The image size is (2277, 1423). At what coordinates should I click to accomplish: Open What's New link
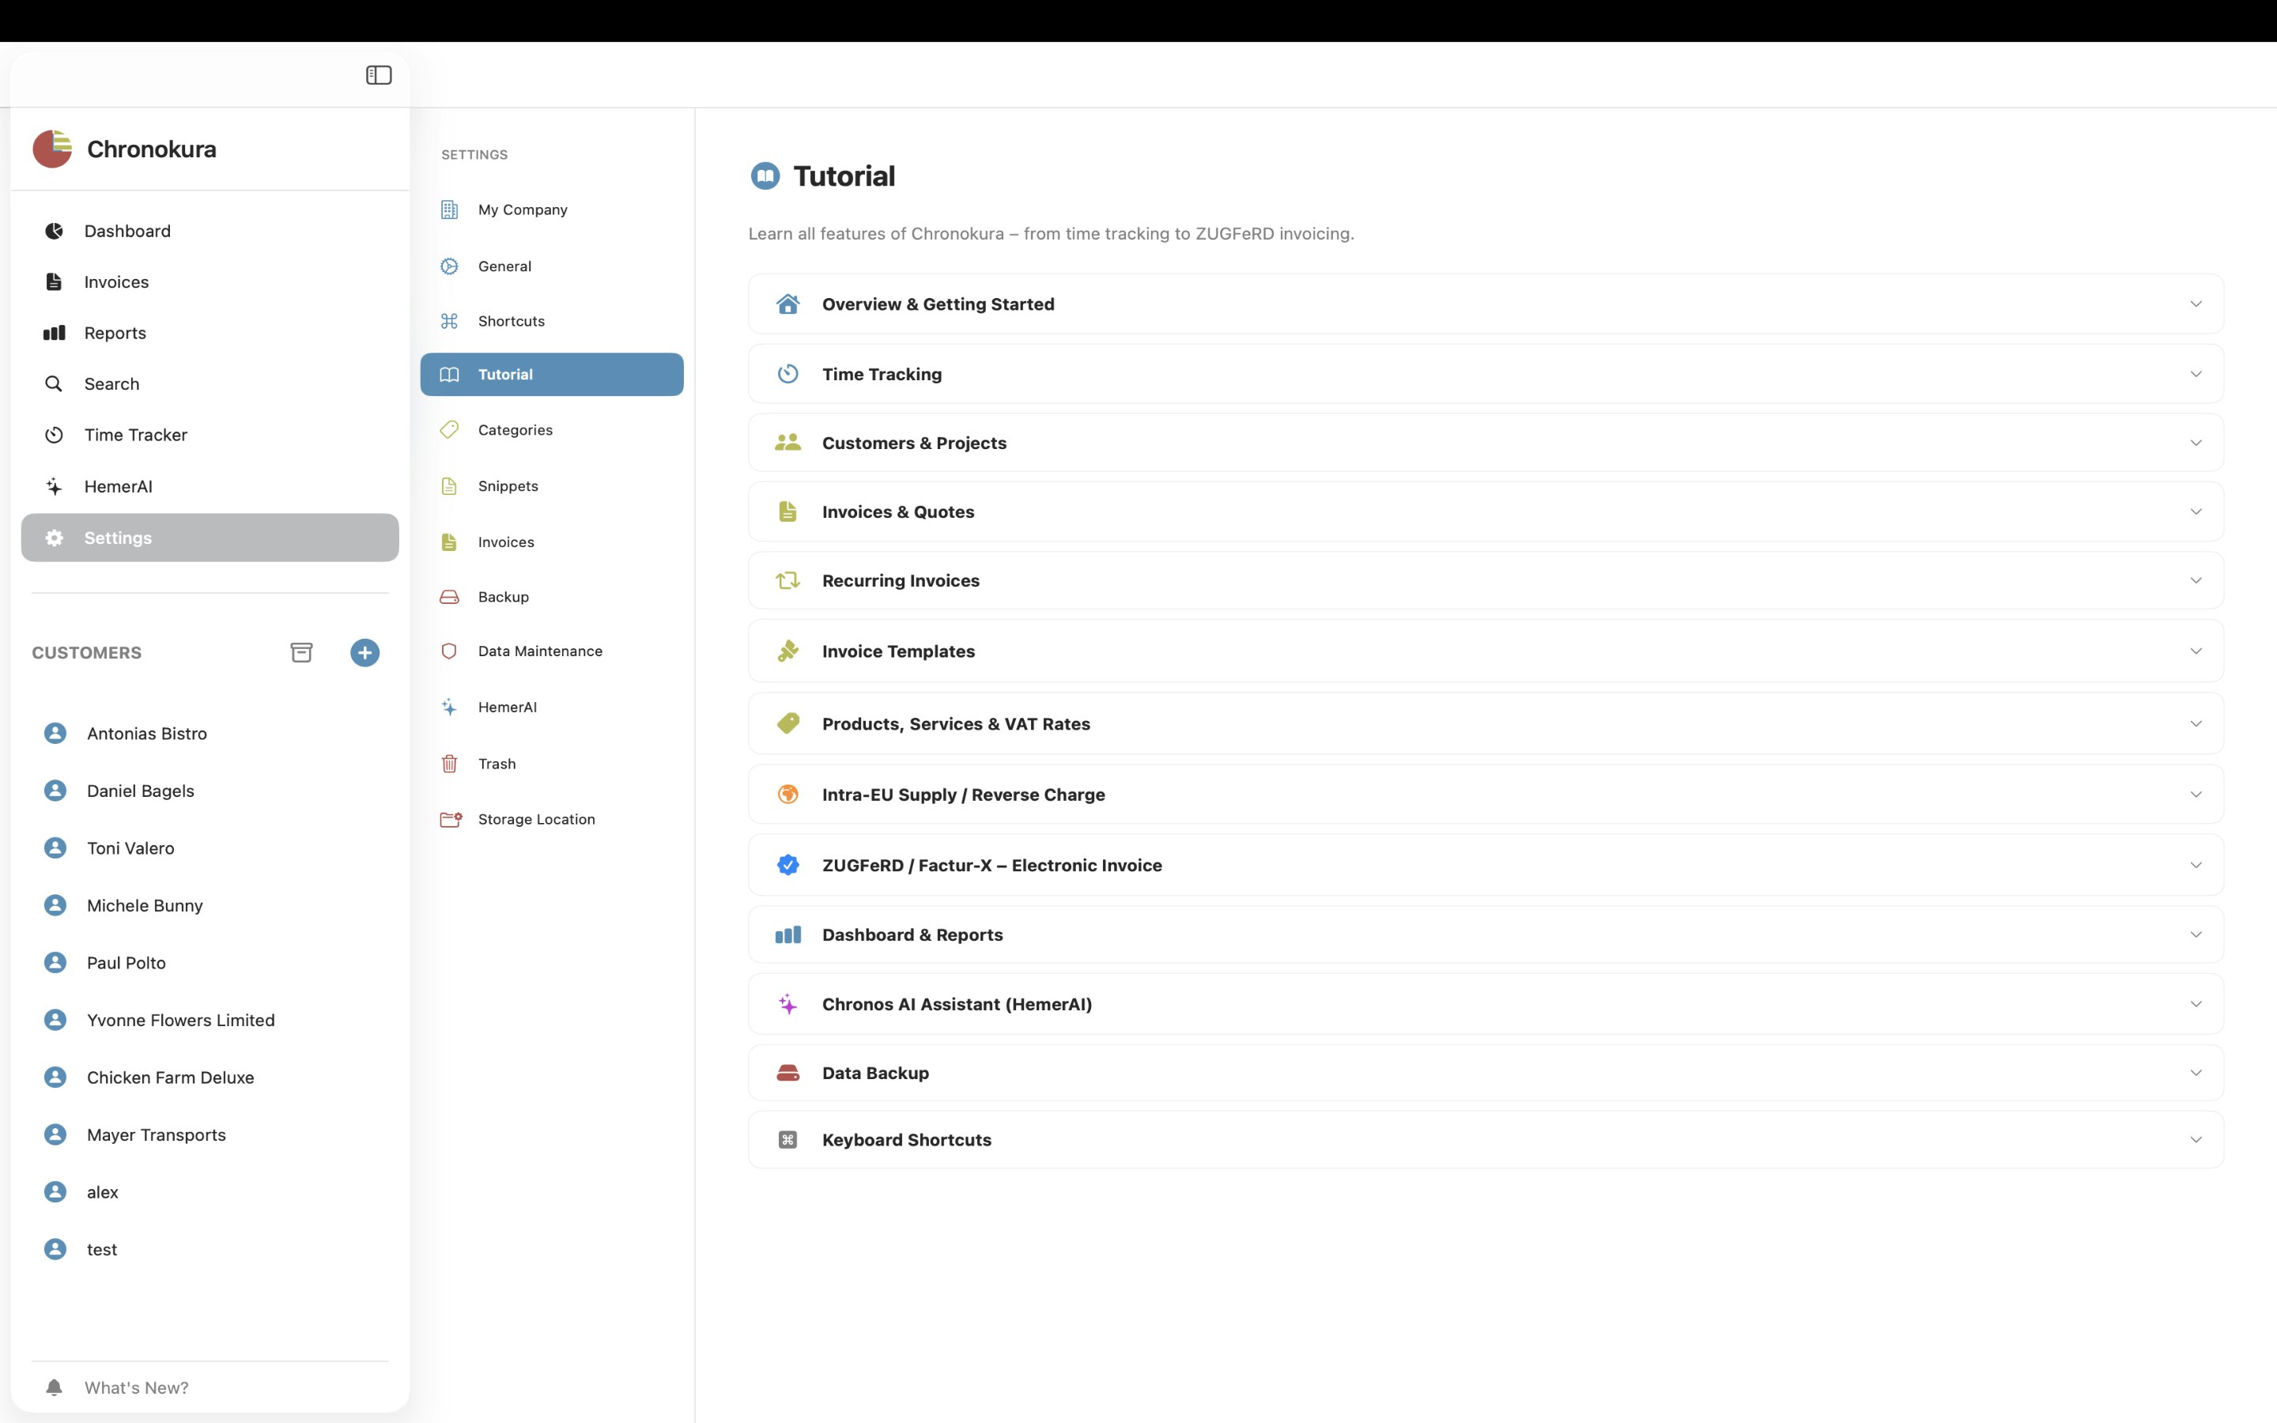click(x=137, y=1387)
